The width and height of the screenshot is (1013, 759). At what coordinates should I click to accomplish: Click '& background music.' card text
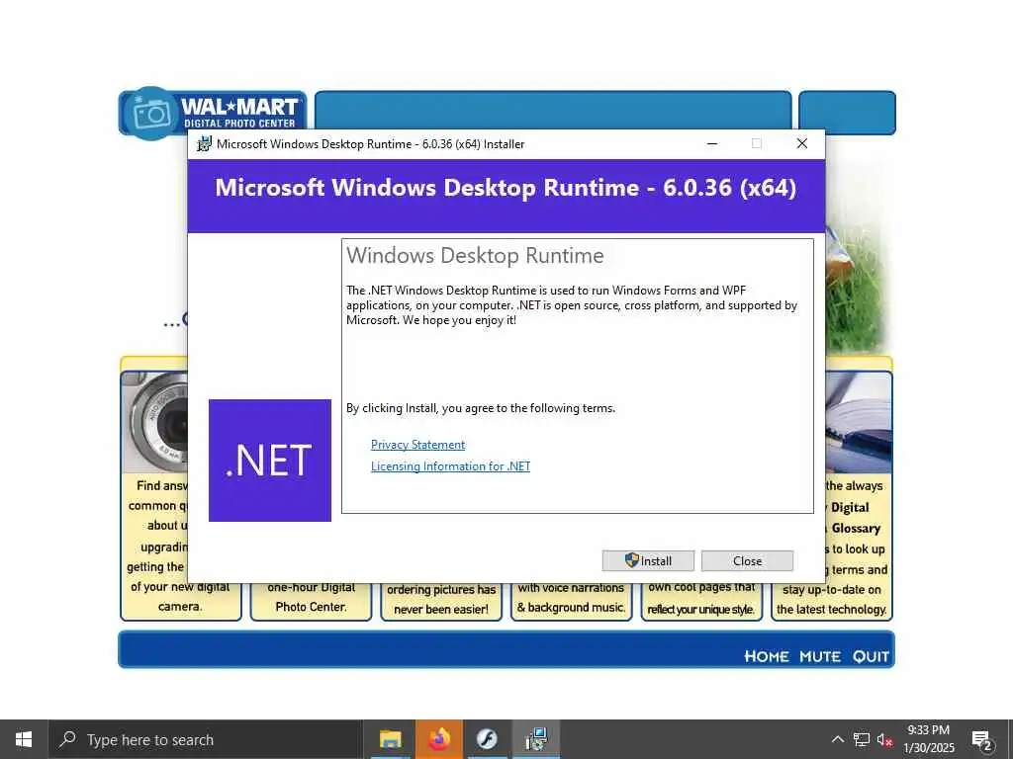[x=571, y=608]
